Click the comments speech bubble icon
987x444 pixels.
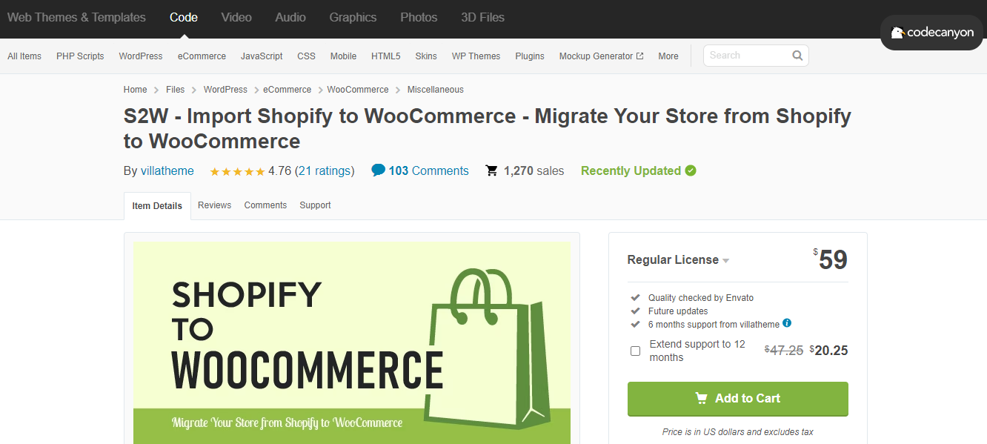378,170
